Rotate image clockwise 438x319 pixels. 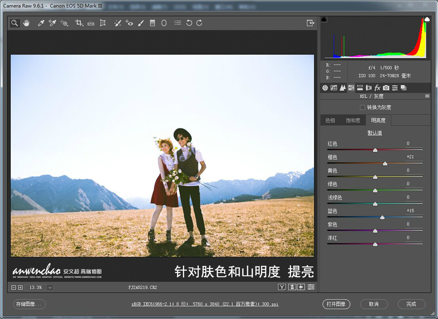[199, 23]
